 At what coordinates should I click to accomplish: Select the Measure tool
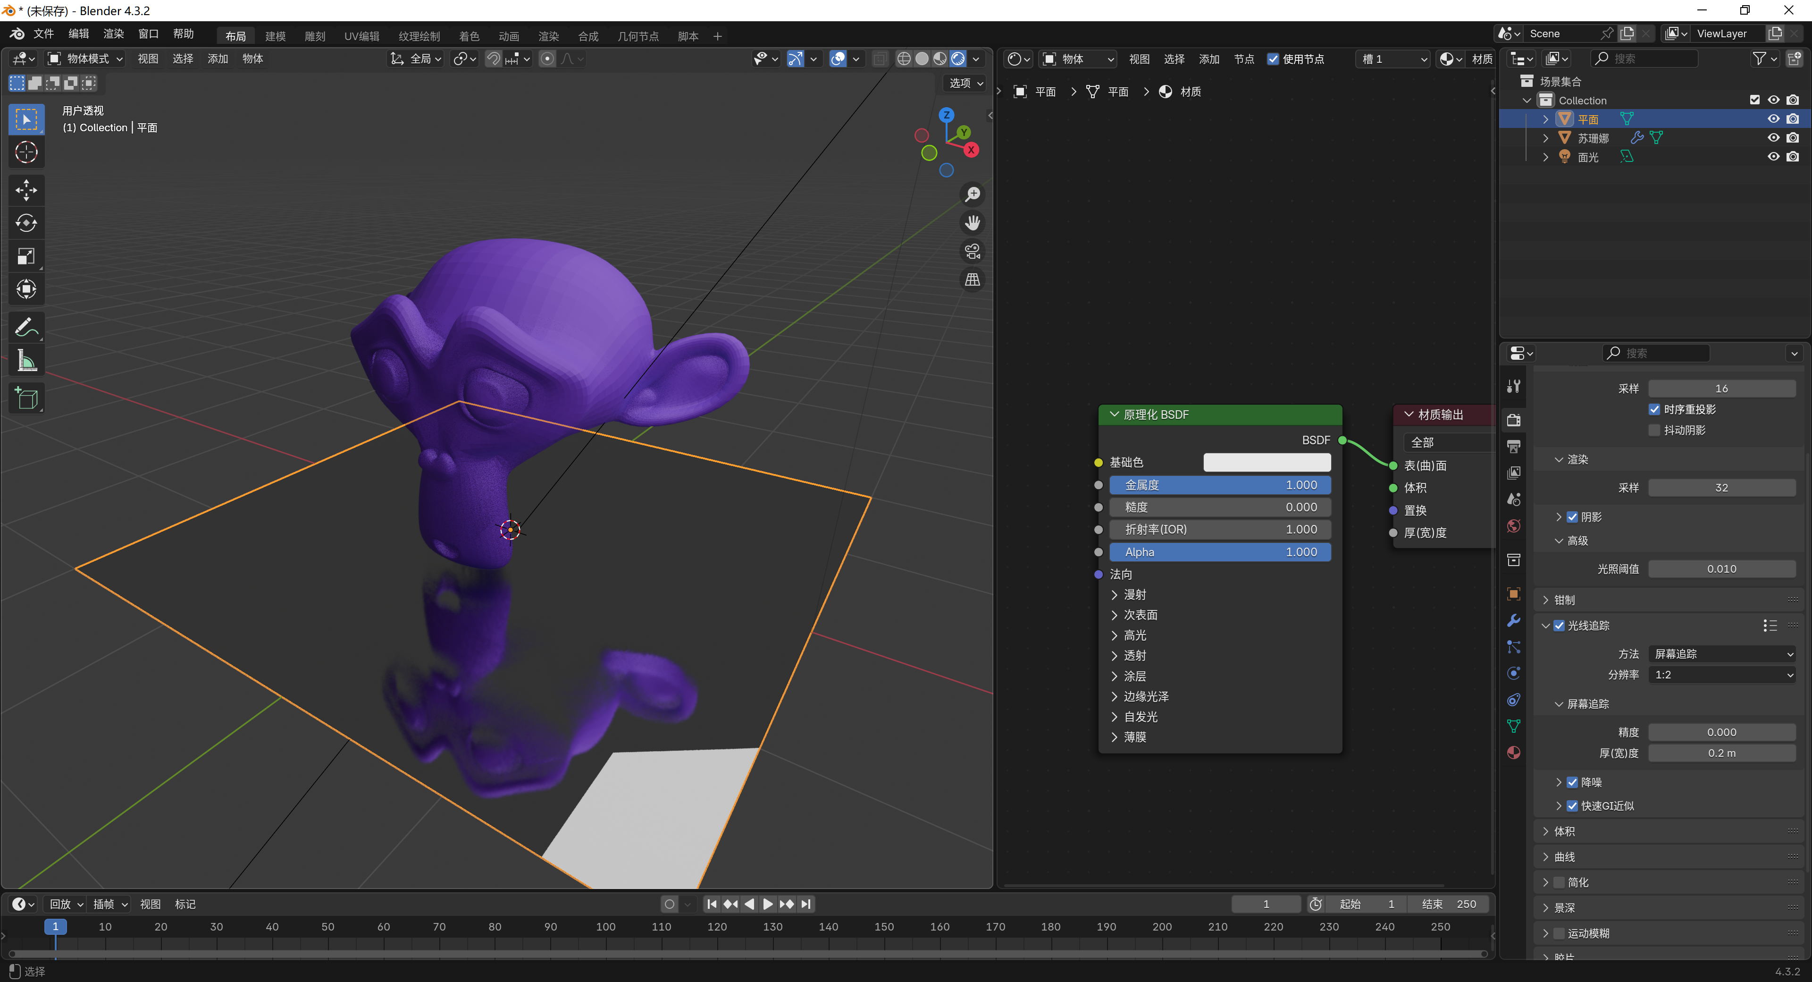click(26, 361)
